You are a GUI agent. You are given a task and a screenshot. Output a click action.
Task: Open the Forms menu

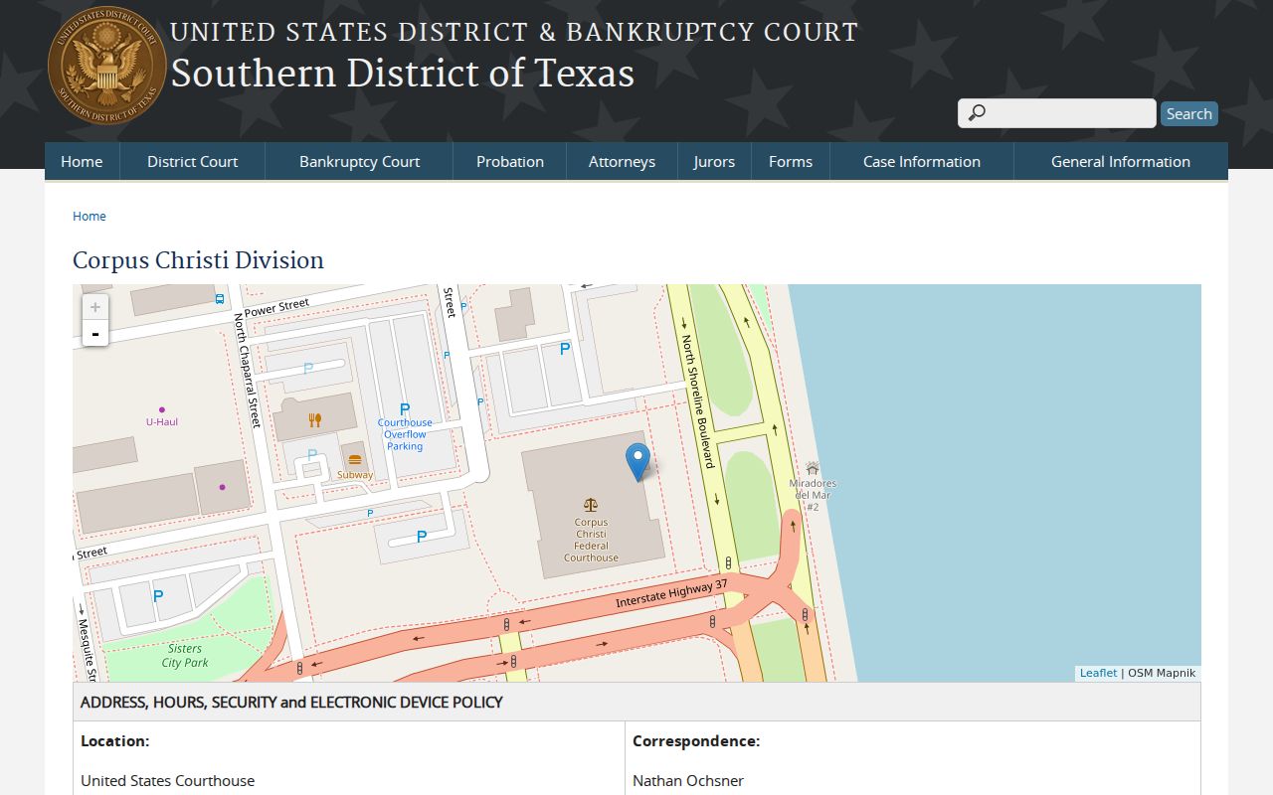point(791,161)
